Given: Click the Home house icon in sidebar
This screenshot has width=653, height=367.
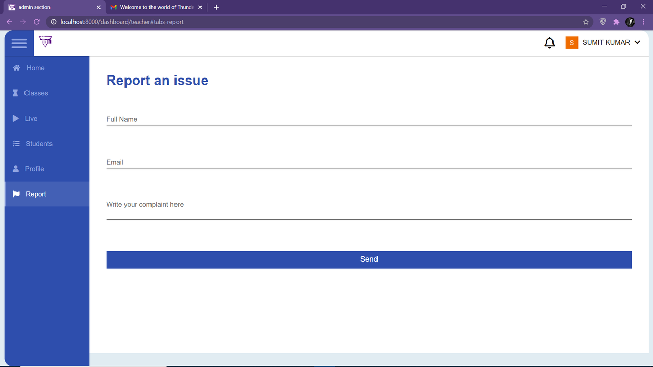Looking at the screenshot, I should [x=17, y=68].
